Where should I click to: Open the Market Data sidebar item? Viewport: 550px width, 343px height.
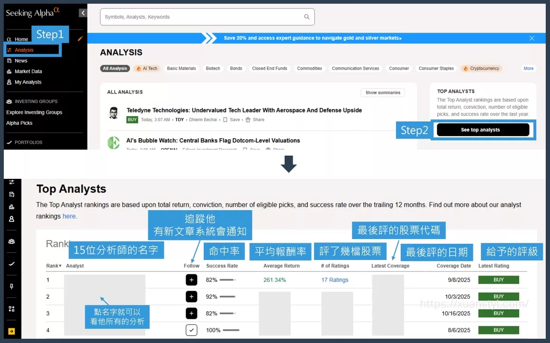(x=28, y=71)
